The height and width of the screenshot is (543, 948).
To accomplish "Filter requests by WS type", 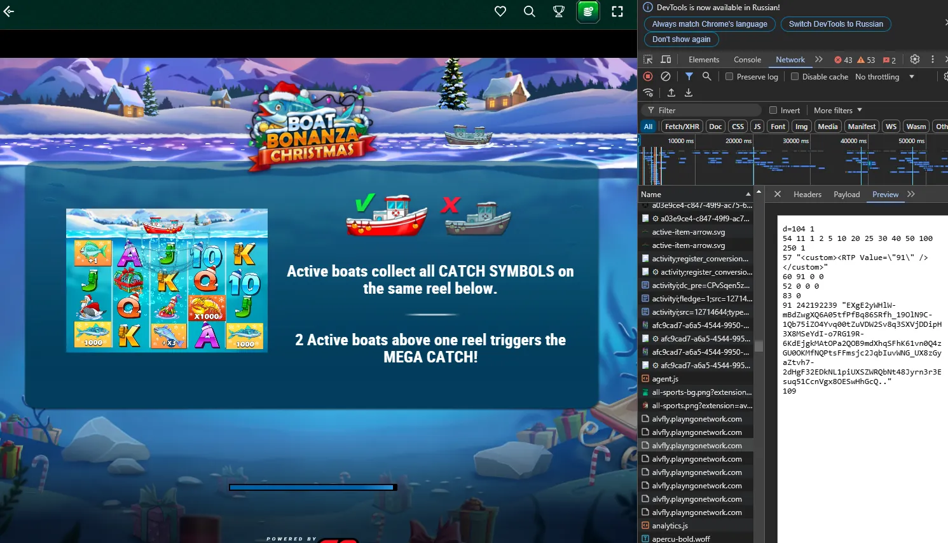I will point(891,127).
